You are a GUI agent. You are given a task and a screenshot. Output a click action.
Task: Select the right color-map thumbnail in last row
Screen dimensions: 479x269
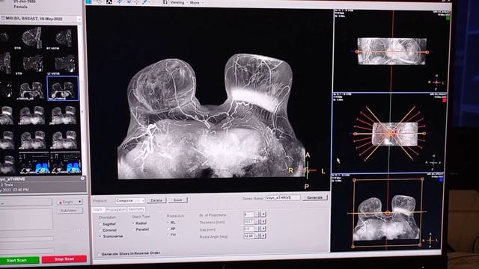(x=65, y=163)
